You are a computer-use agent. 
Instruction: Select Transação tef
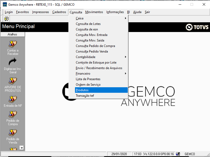pyautogui.click(x=101, y=95)
